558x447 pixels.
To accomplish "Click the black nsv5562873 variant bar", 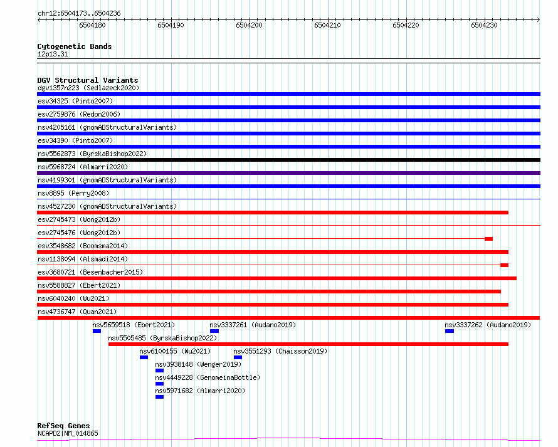I will click(x=288, y=160).
